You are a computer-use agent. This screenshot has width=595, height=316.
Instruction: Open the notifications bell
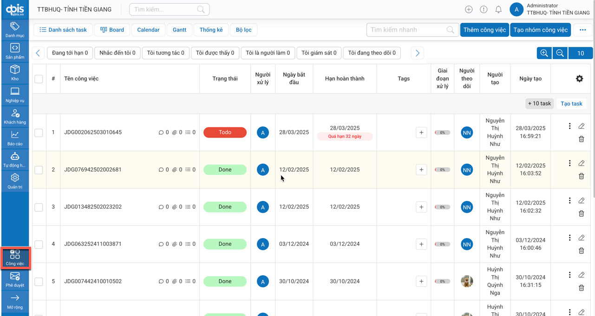498,9
